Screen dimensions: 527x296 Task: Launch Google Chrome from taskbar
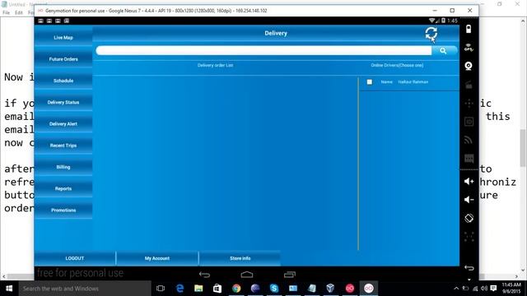pyautogui.click(x=236, y=289)
